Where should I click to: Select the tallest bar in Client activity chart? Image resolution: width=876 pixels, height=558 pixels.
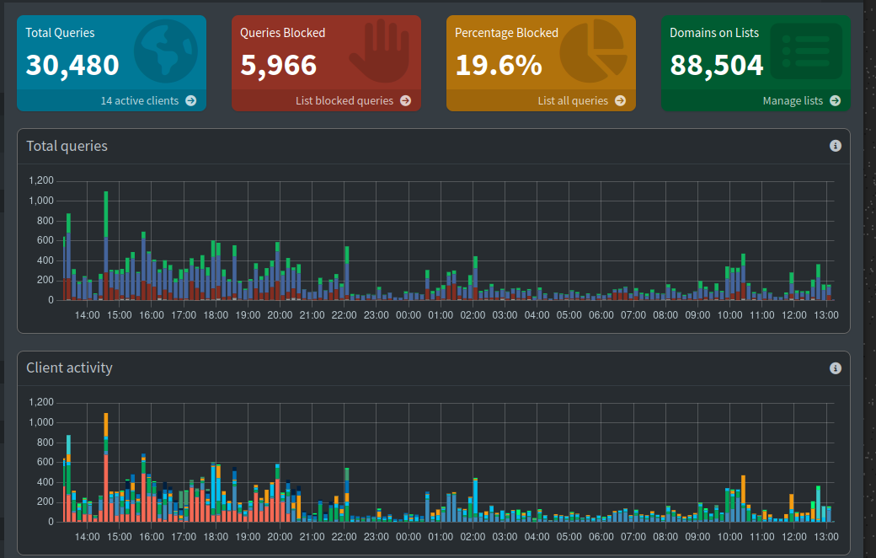pos(106,468)
